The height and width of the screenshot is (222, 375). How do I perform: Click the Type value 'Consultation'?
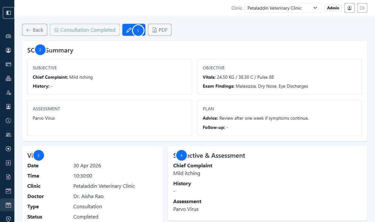[88, 207]
